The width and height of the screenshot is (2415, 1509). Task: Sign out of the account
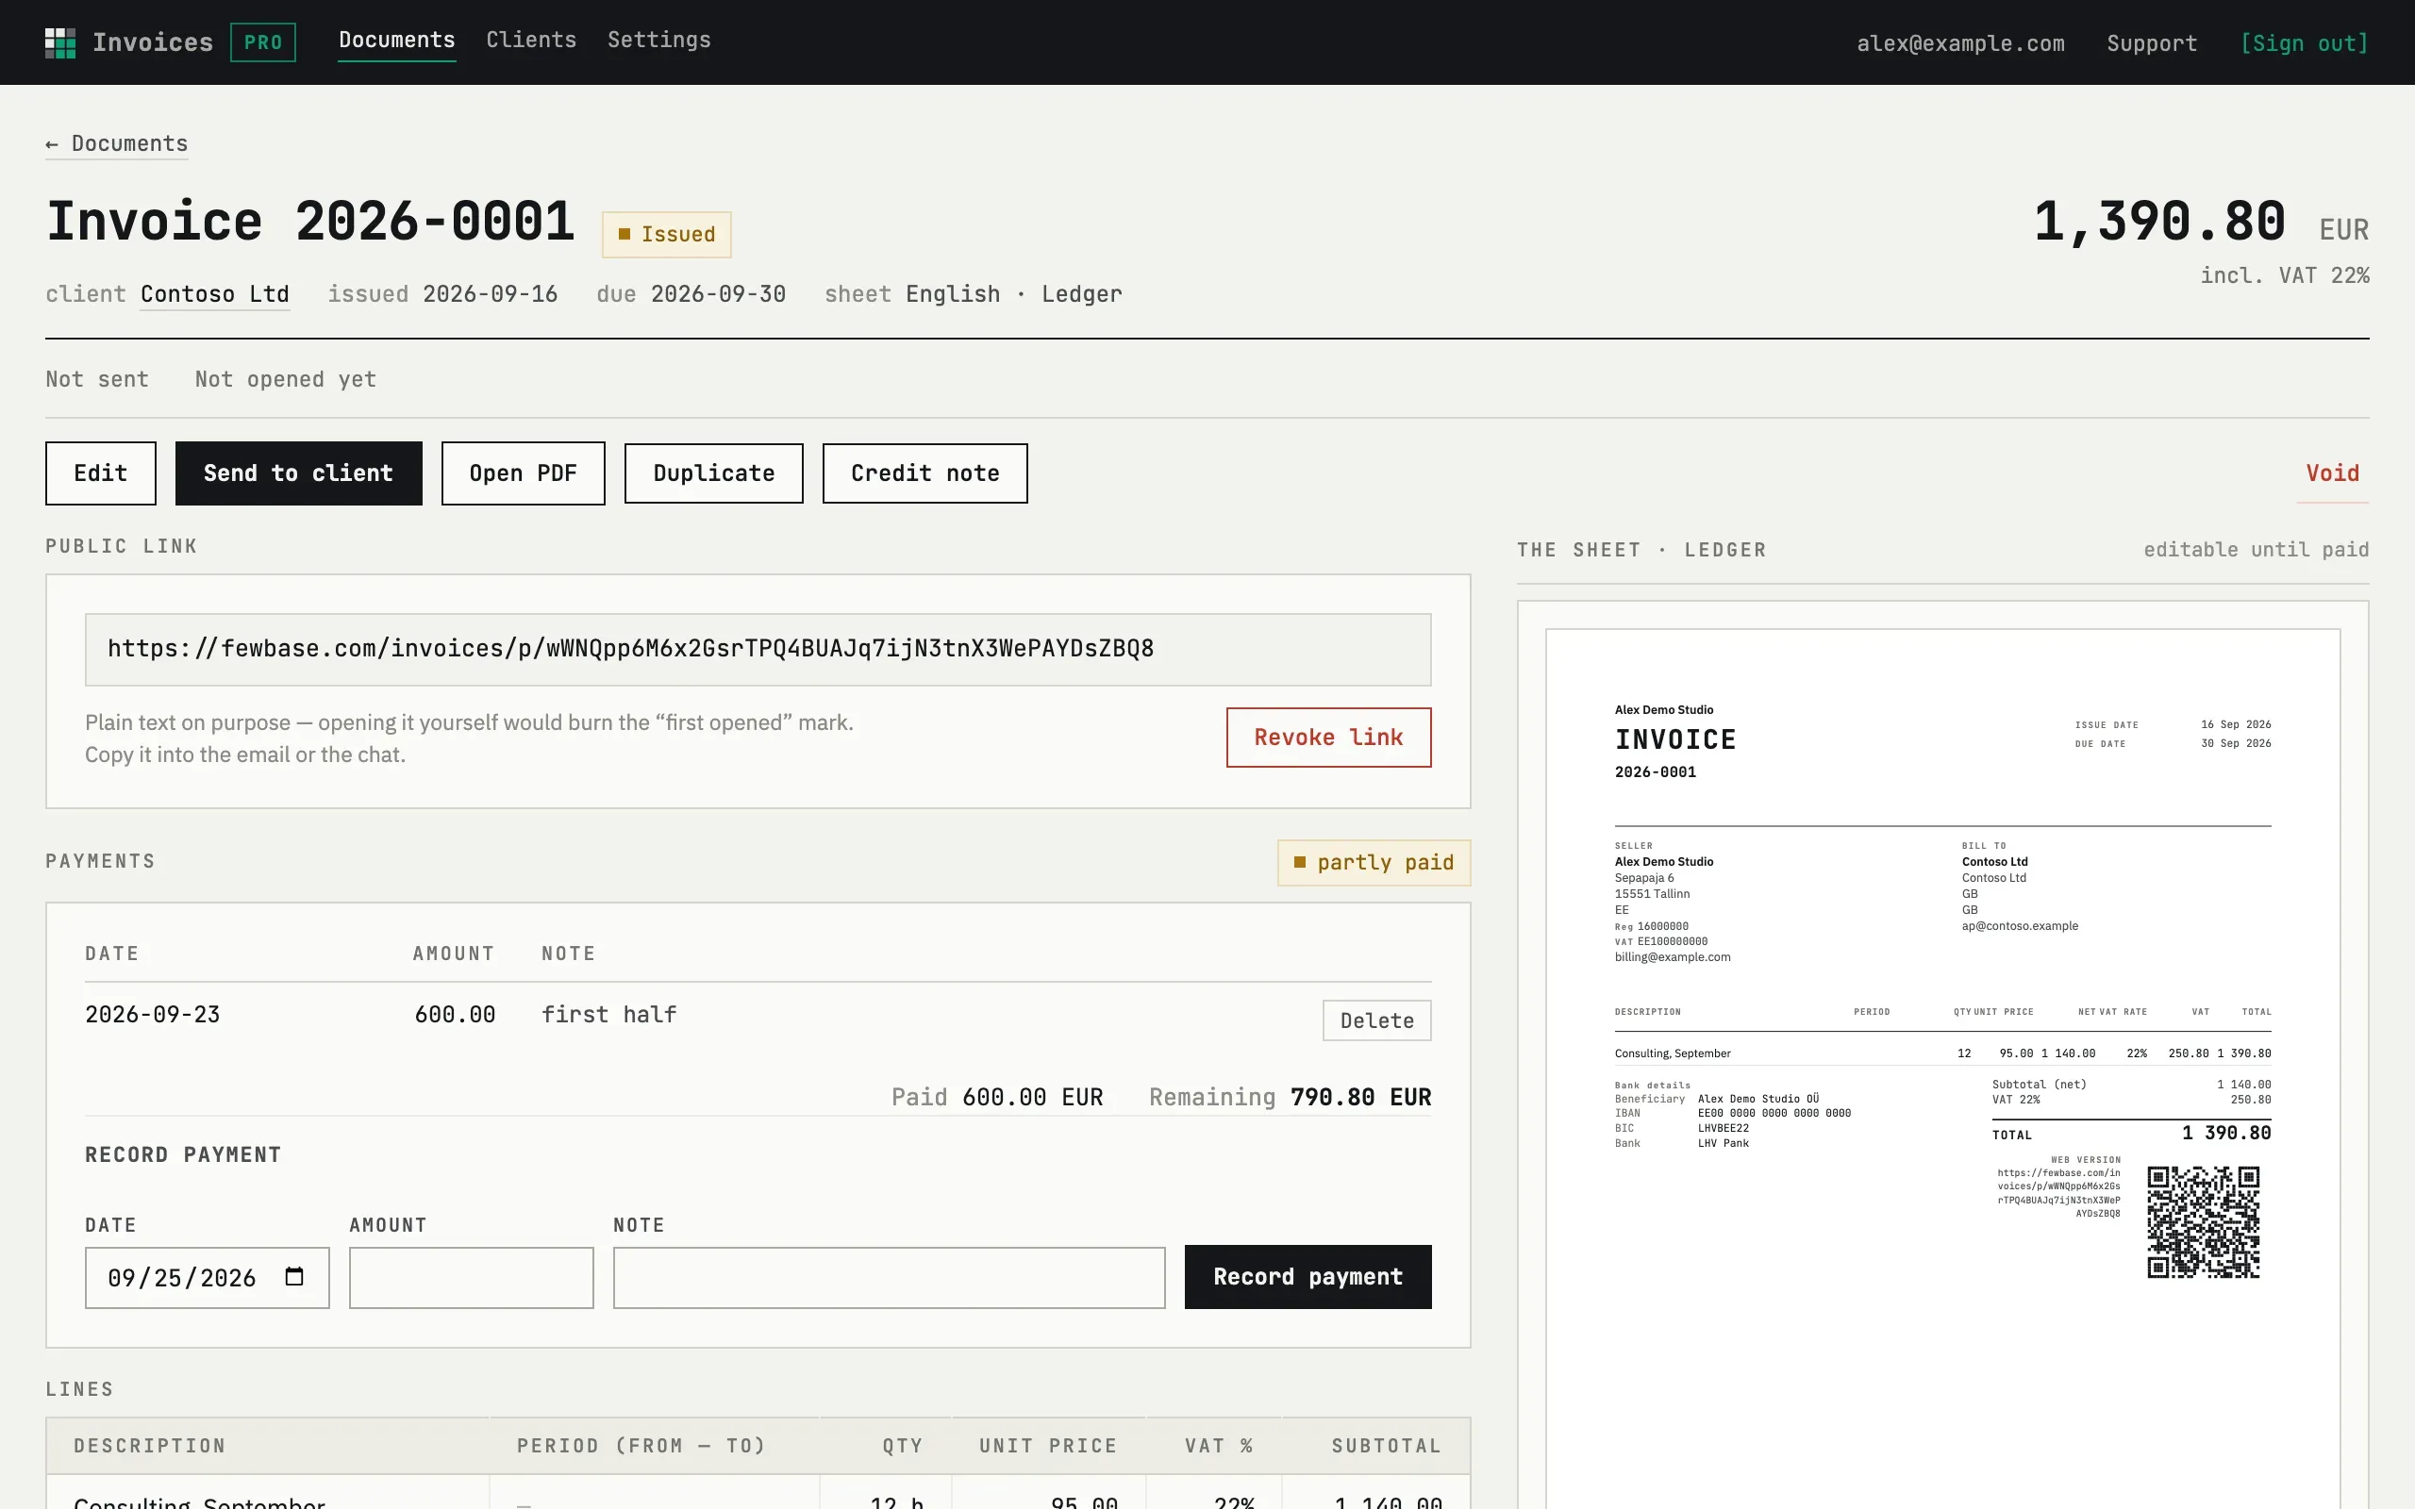2304,43
